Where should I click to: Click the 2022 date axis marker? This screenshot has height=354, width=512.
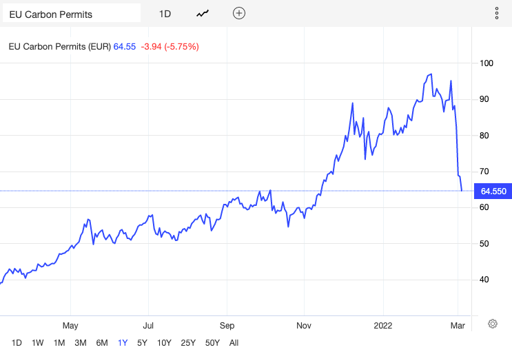click(382, 326)
